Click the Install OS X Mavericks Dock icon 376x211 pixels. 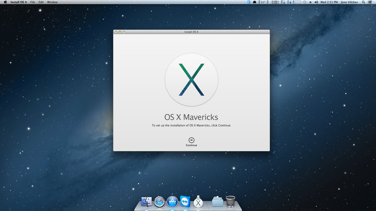(198, 202)
